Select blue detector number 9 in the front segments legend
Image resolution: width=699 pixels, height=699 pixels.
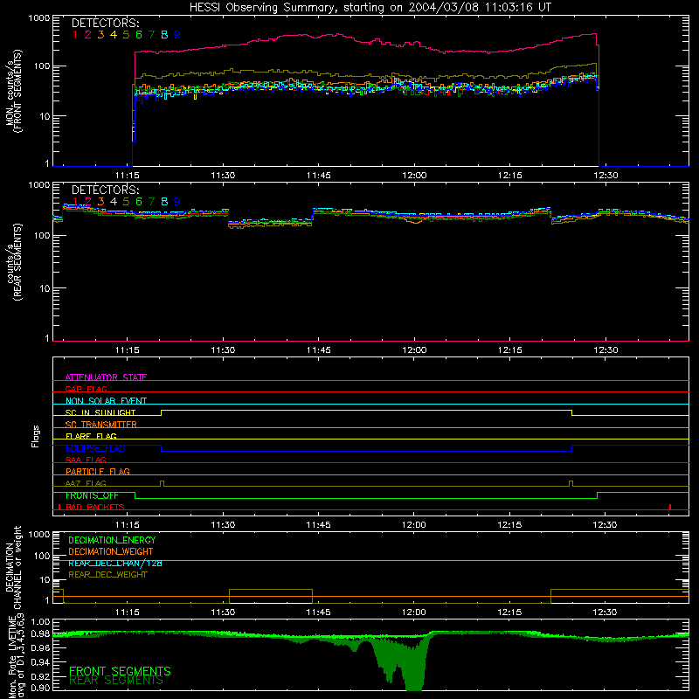click(x=177, y=35)
